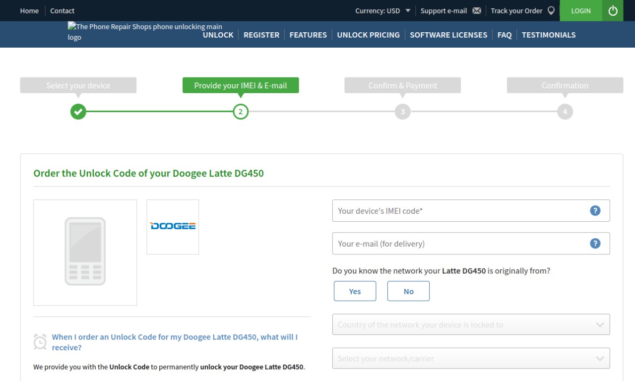Click the Track your Order link text
Viewport: 635px width, 381px height.
pos(516,10)
